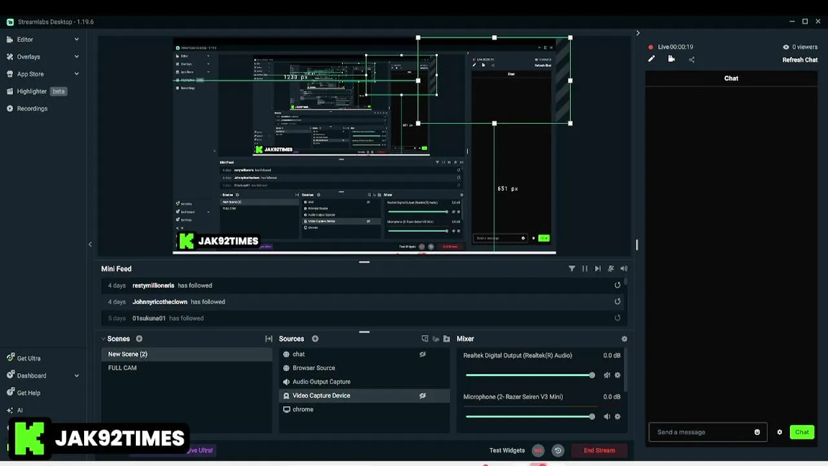
Task: Add a new scene with plus icon
Action: point(139,338)
